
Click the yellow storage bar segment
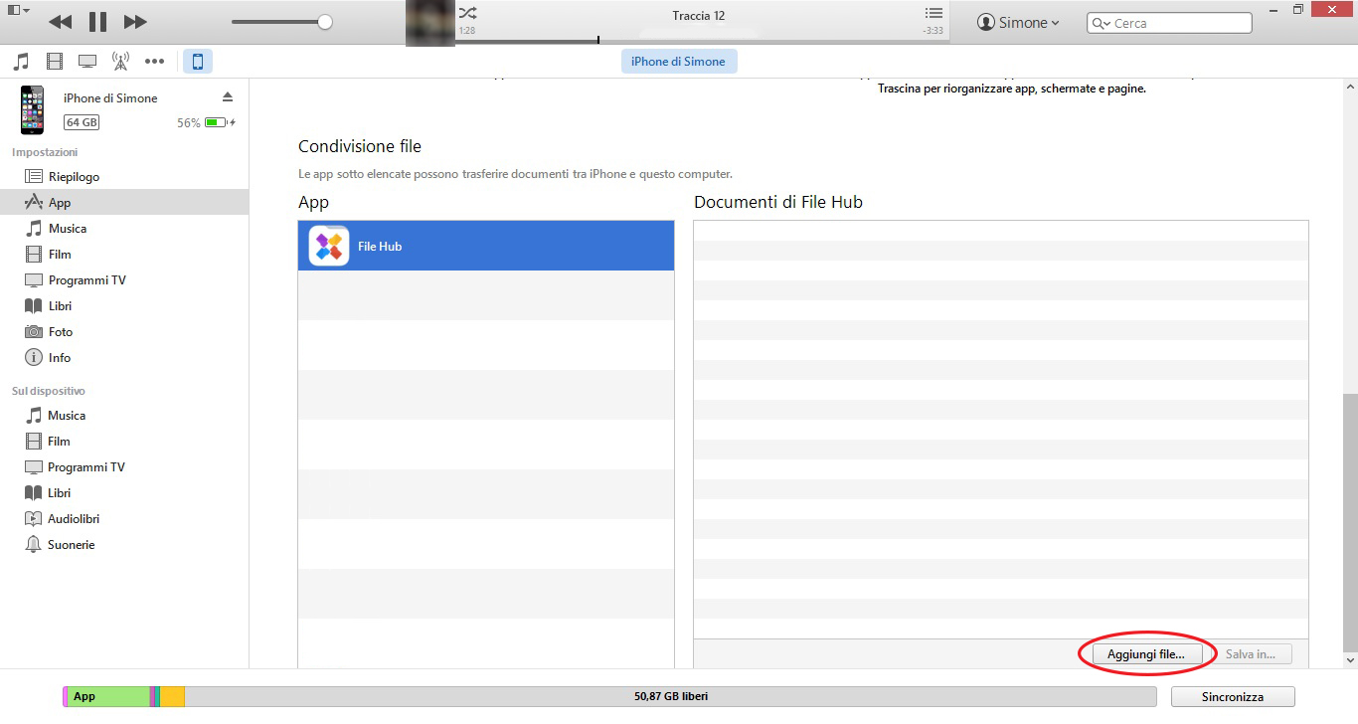click(172, 696)
